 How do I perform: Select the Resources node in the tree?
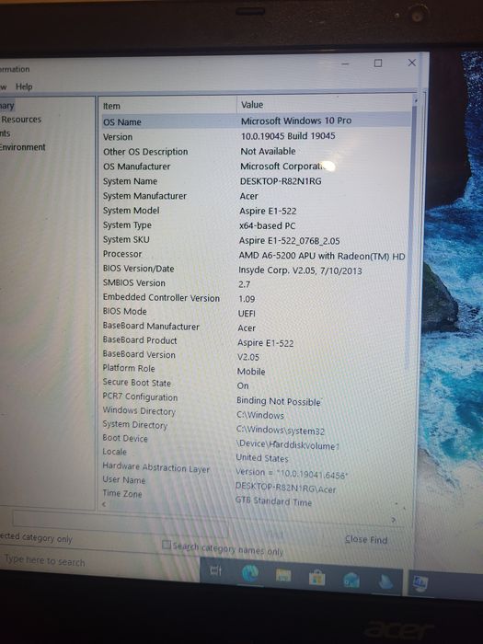click(21, 120)
